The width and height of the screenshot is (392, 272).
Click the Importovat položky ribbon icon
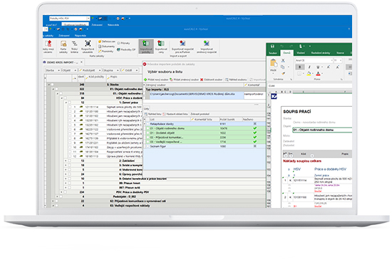click(146, 46)
